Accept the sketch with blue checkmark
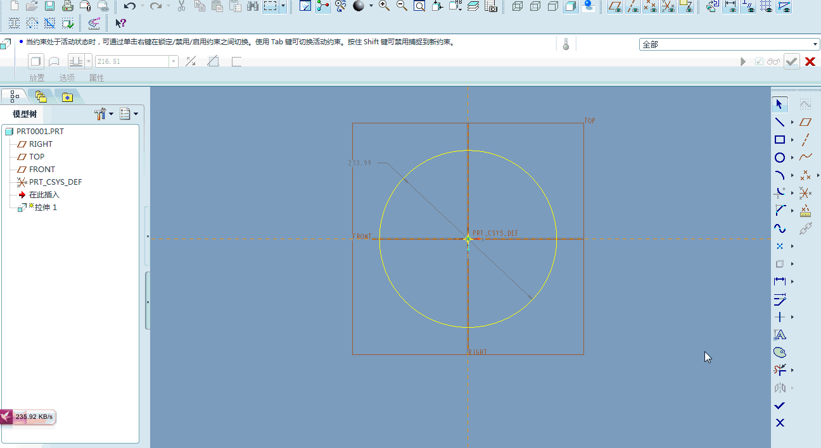This screenshot has width=821, height=448. (x=780, y=406)
